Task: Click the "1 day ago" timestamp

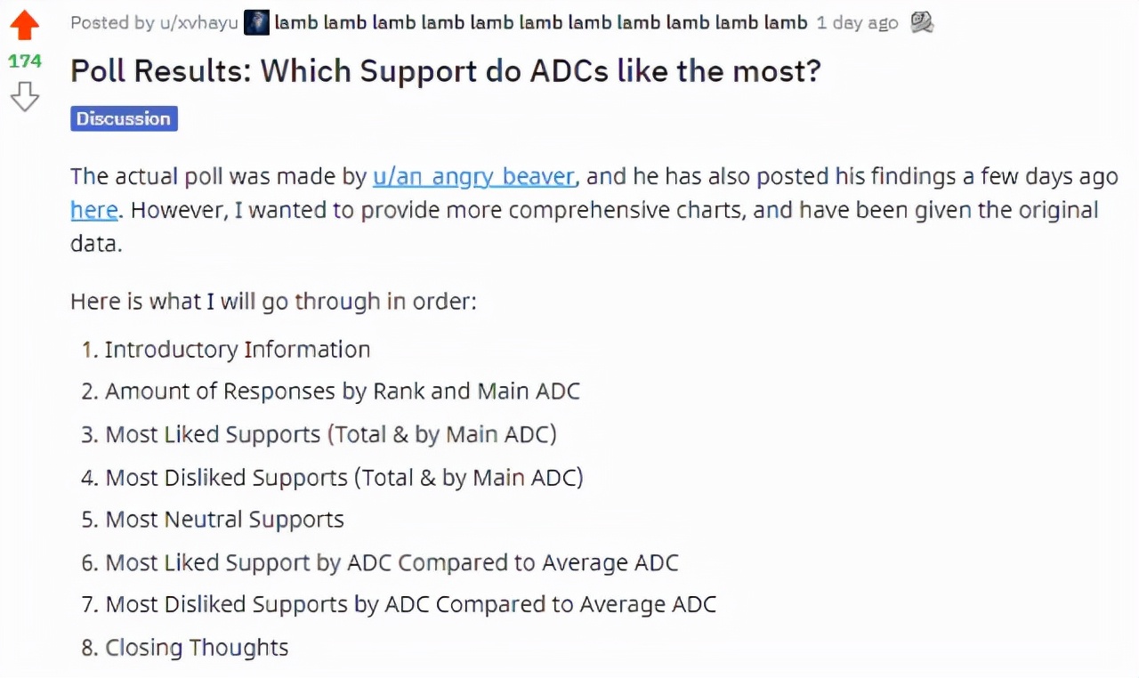Action: pos(857,23)
